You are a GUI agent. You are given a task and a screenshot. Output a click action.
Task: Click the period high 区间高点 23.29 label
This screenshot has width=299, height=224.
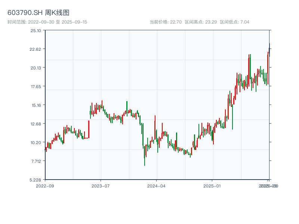(201, 22)
